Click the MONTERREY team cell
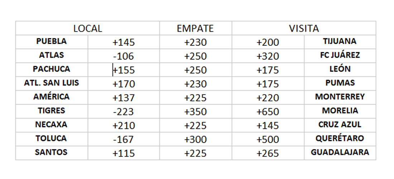394x179 pixels. pyautogui.click(x=340, y=97)
